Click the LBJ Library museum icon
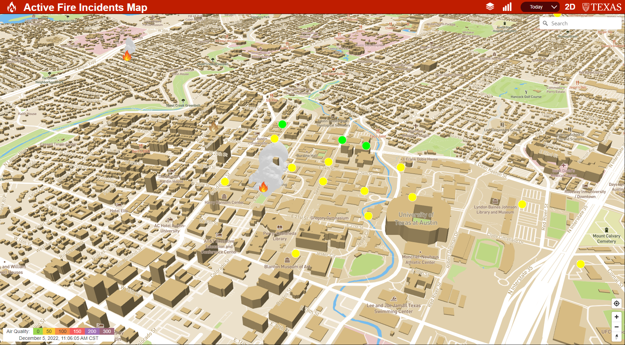 pyautogui.click(x=495, y=201)
